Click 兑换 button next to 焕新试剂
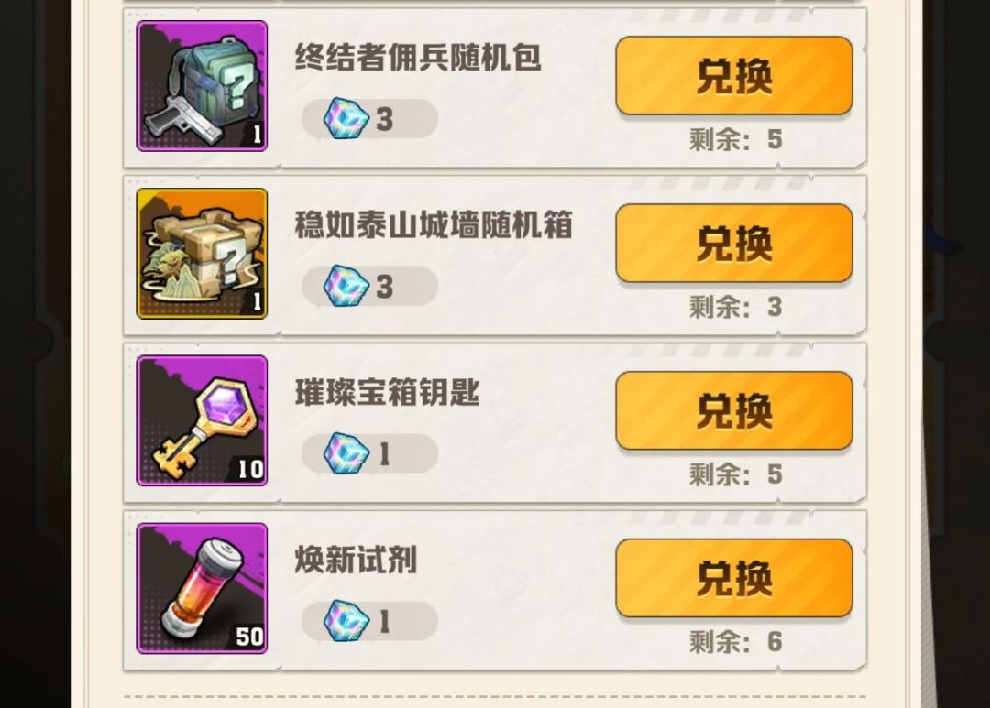Image resolution: width=990 pixels, height=708 pixels. (x=734, y=578)
